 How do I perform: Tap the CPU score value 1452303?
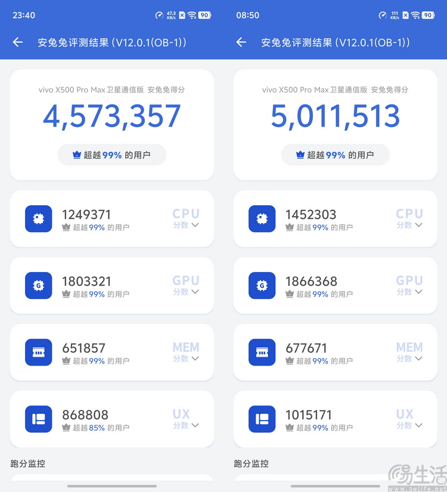311,215
